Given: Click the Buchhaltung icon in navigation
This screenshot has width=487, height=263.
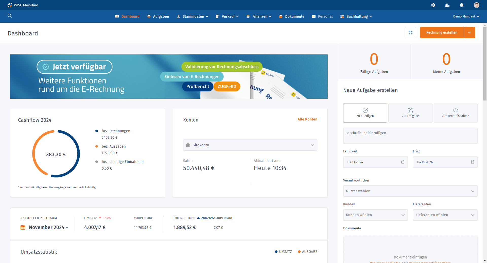Looking at the screenshot, I should pos(342,16).
